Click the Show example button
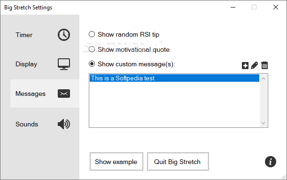 pos(116,162)
